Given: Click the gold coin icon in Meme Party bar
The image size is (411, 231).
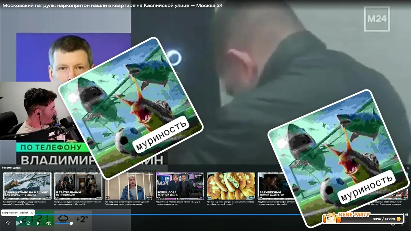Looking at the screenshot, I should pyautogui.click(x=398, y=219).
